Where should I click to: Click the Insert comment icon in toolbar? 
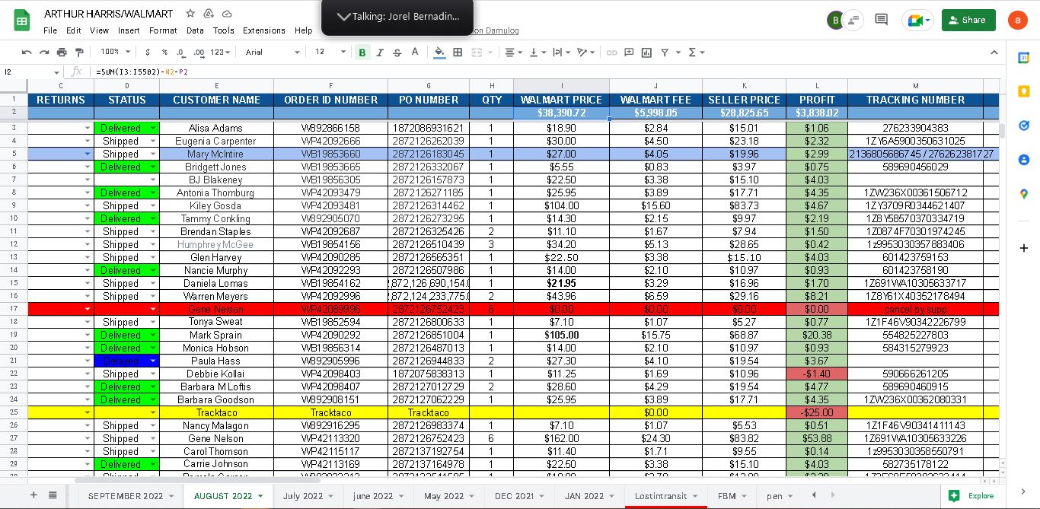(x=629, y=52)
